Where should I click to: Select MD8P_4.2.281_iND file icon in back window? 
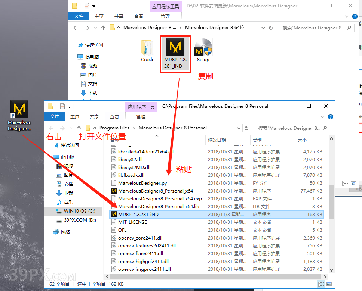[x=175, y=47]
